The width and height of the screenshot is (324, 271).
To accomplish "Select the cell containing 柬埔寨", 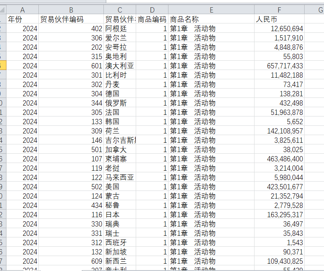I will coord(120,159).
